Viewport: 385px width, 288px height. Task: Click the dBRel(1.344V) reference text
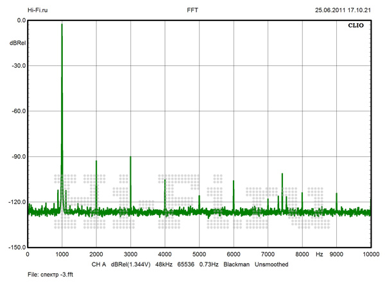point(132,264)
